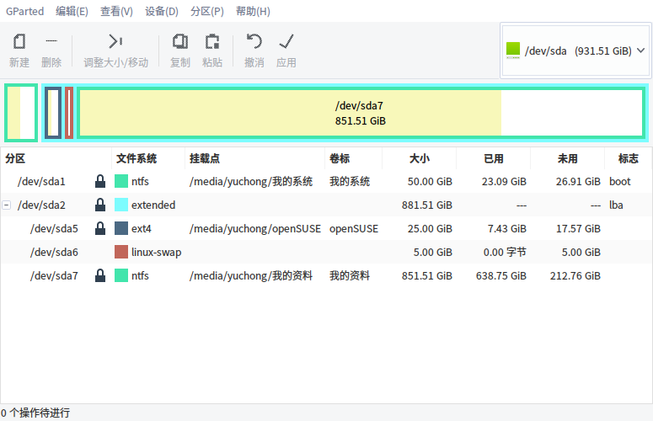Viewport: 653px width, 421px height.
Task: Click the Delete partition toolbar icon
Action: [x=51, y=40]
